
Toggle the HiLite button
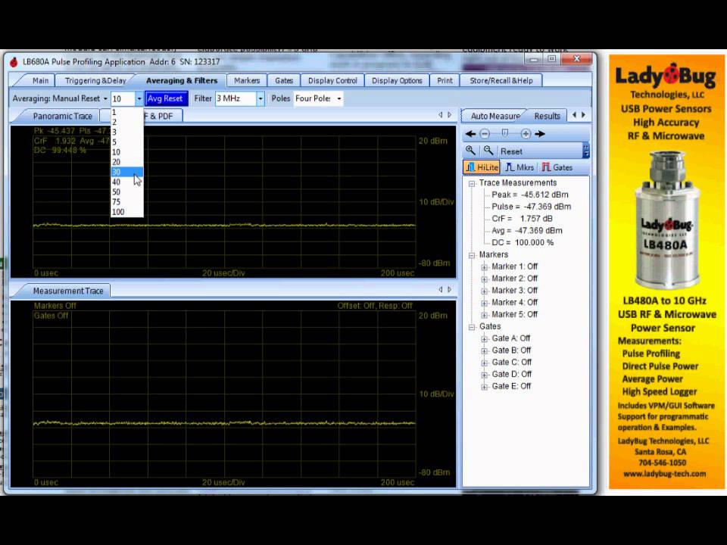pyautogui.click(x=482, y=167)
